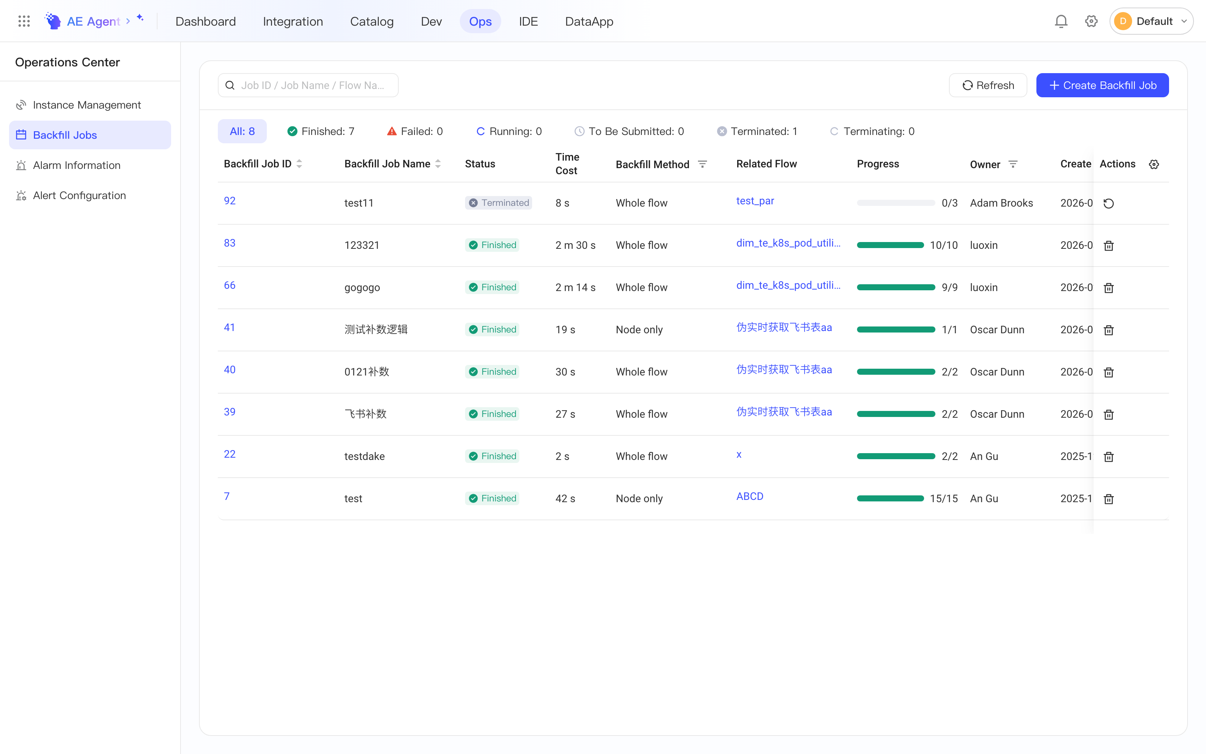Filter by Running: 0 status
This screenshot has height=754, width=1206.
[x=508, y=131]
